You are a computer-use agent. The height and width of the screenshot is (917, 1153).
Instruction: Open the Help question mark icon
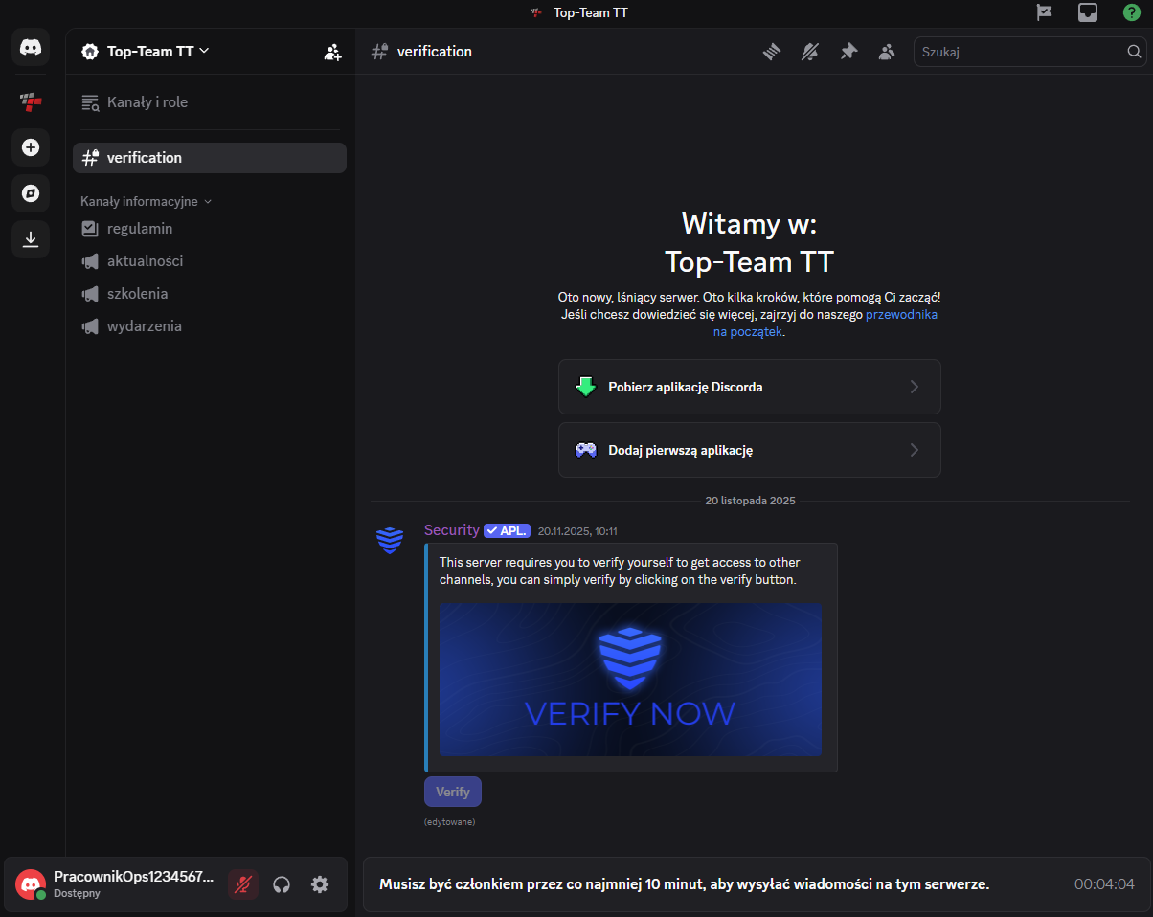coord(1132,12)
